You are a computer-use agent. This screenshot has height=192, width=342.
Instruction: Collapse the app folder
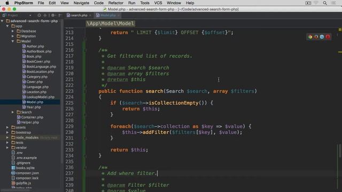[x=7, y=26]
